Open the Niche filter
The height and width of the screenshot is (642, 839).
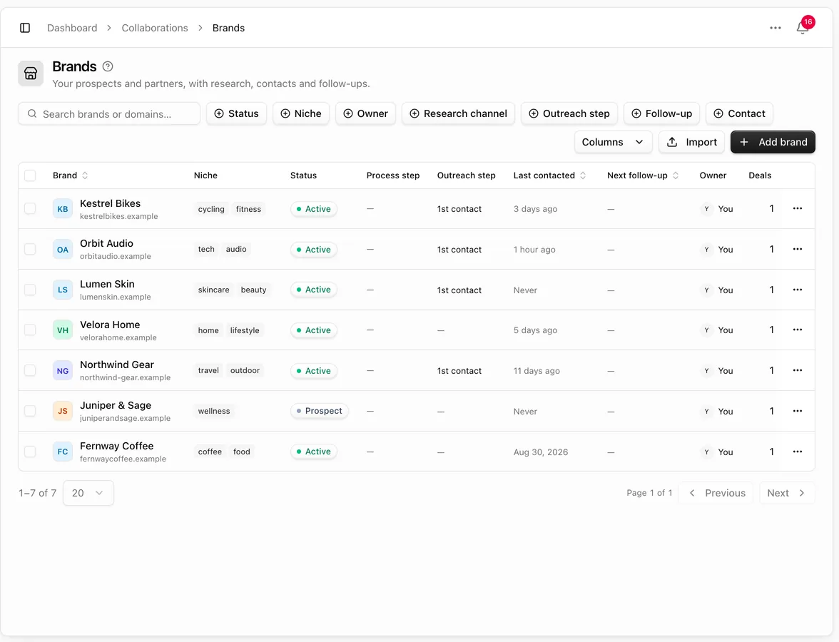tap(301, 113)
